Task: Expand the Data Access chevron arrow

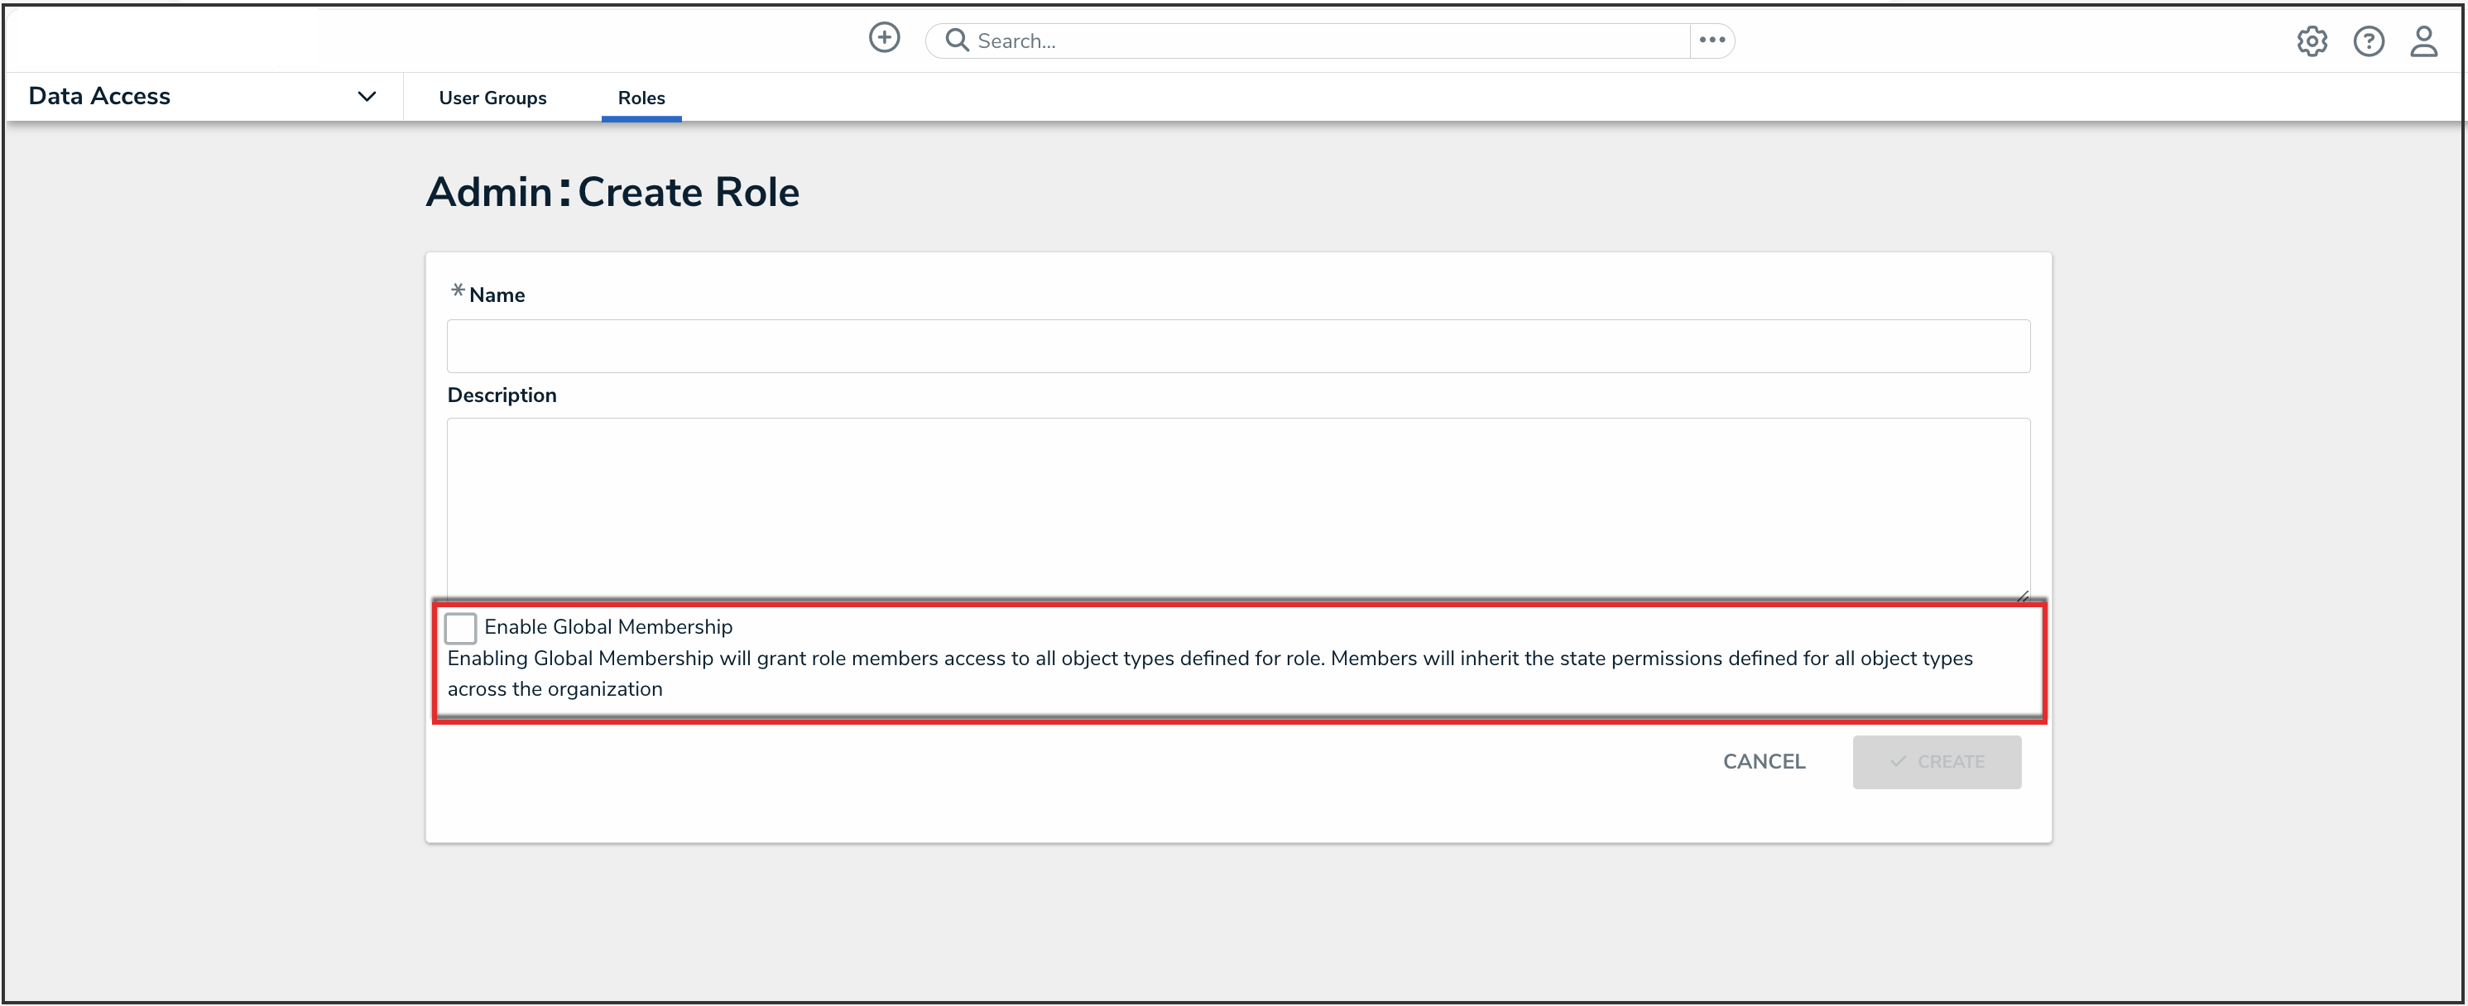Action: coord(366,97)
